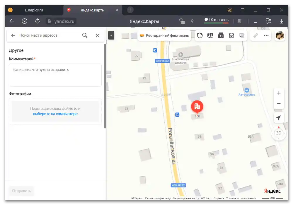
Task: Close the Яндекс.Карты tab
Action: 117,10
